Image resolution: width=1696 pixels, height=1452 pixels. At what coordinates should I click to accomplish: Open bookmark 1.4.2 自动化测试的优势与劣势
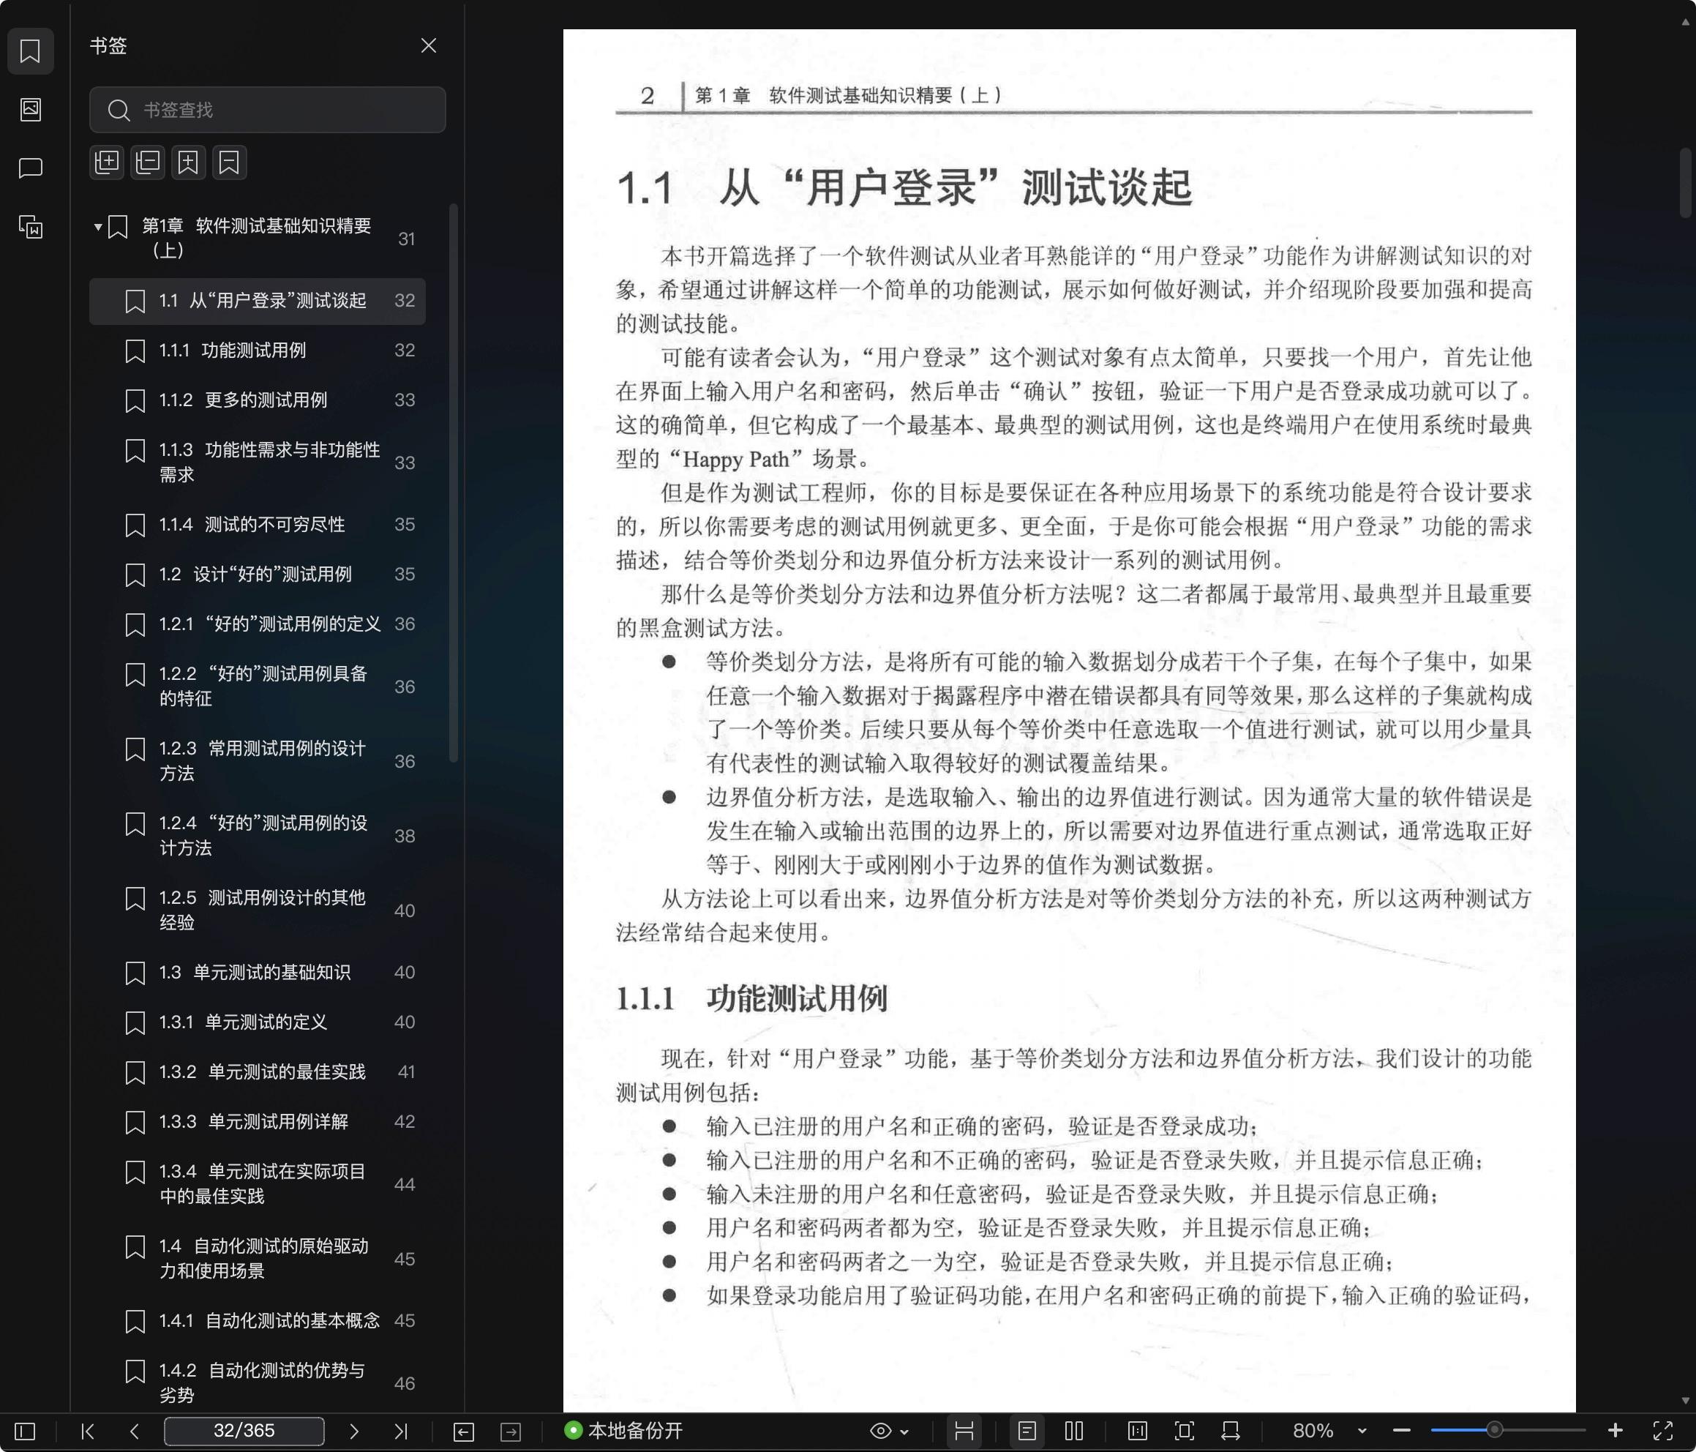pyautogui.click(x=257, y=1382)
